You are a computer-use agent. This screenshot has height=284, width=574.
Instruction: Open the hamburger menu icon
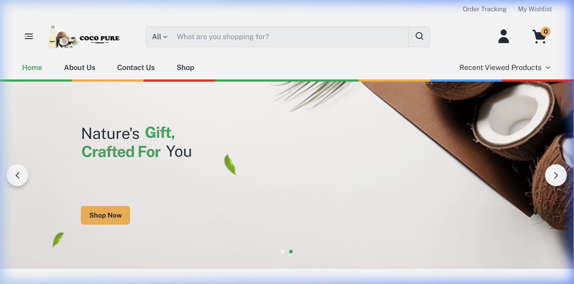point(29,36)
